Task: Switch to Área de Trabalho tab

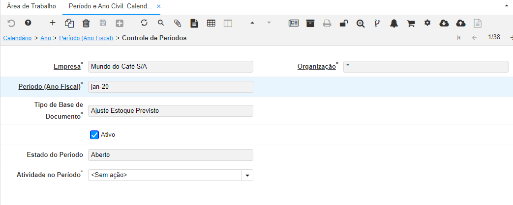Action: click(x=31, y=7)
